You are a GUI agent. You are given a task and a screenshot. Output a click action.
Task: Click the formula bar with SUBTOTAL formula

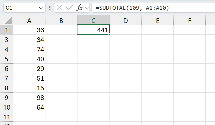(153, 8)
